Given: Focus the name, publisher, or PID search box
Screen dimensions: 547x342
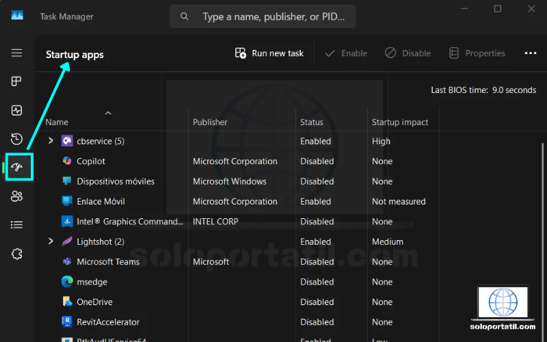Looking at the screenshot, I should 263,16.
